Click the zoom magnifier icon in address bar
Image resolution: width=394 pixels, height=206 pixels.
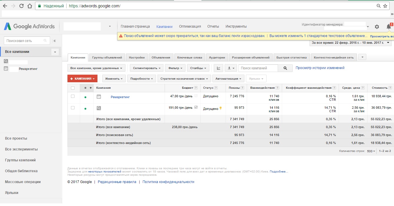pyautogui.click(x=379, y=6)
